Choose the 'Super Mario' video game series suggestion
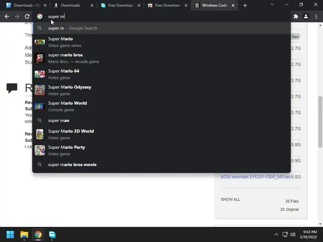The height and width of the screenshot is (242, 323). [161, 42]
